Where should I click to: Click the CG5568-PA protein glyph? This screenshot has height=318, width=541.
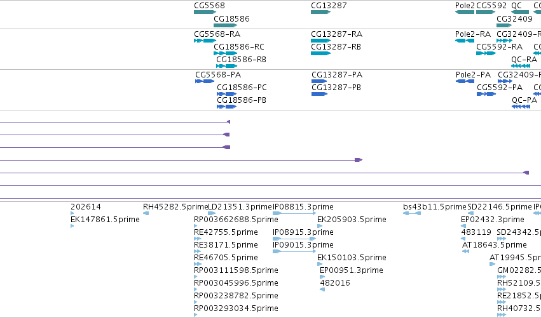(205, 81)
